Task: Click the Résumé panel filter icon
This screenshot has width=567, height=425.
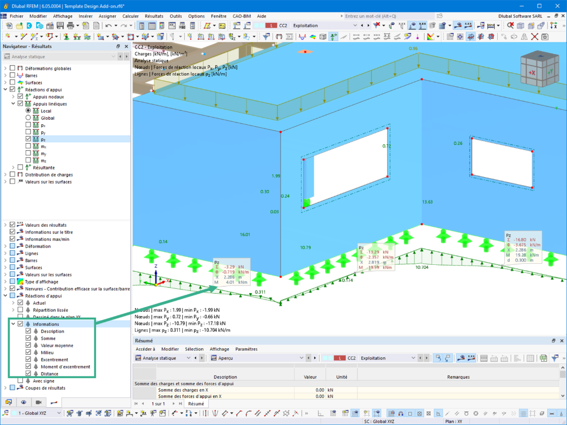Action: pos(554,358)
